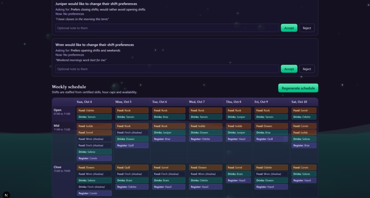Click Sunday Mid shift 'Drinks: Selene'
Screen dimensions: 370x198
pyautogui.click(x=94, y=152)
